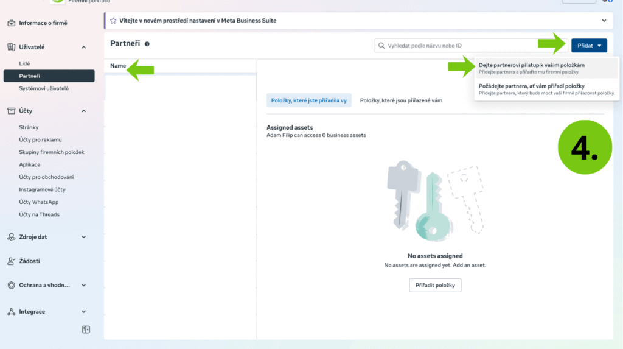Expand the welcome banner chevron
This screenshot has width=623, height=349.
(604, 21)
